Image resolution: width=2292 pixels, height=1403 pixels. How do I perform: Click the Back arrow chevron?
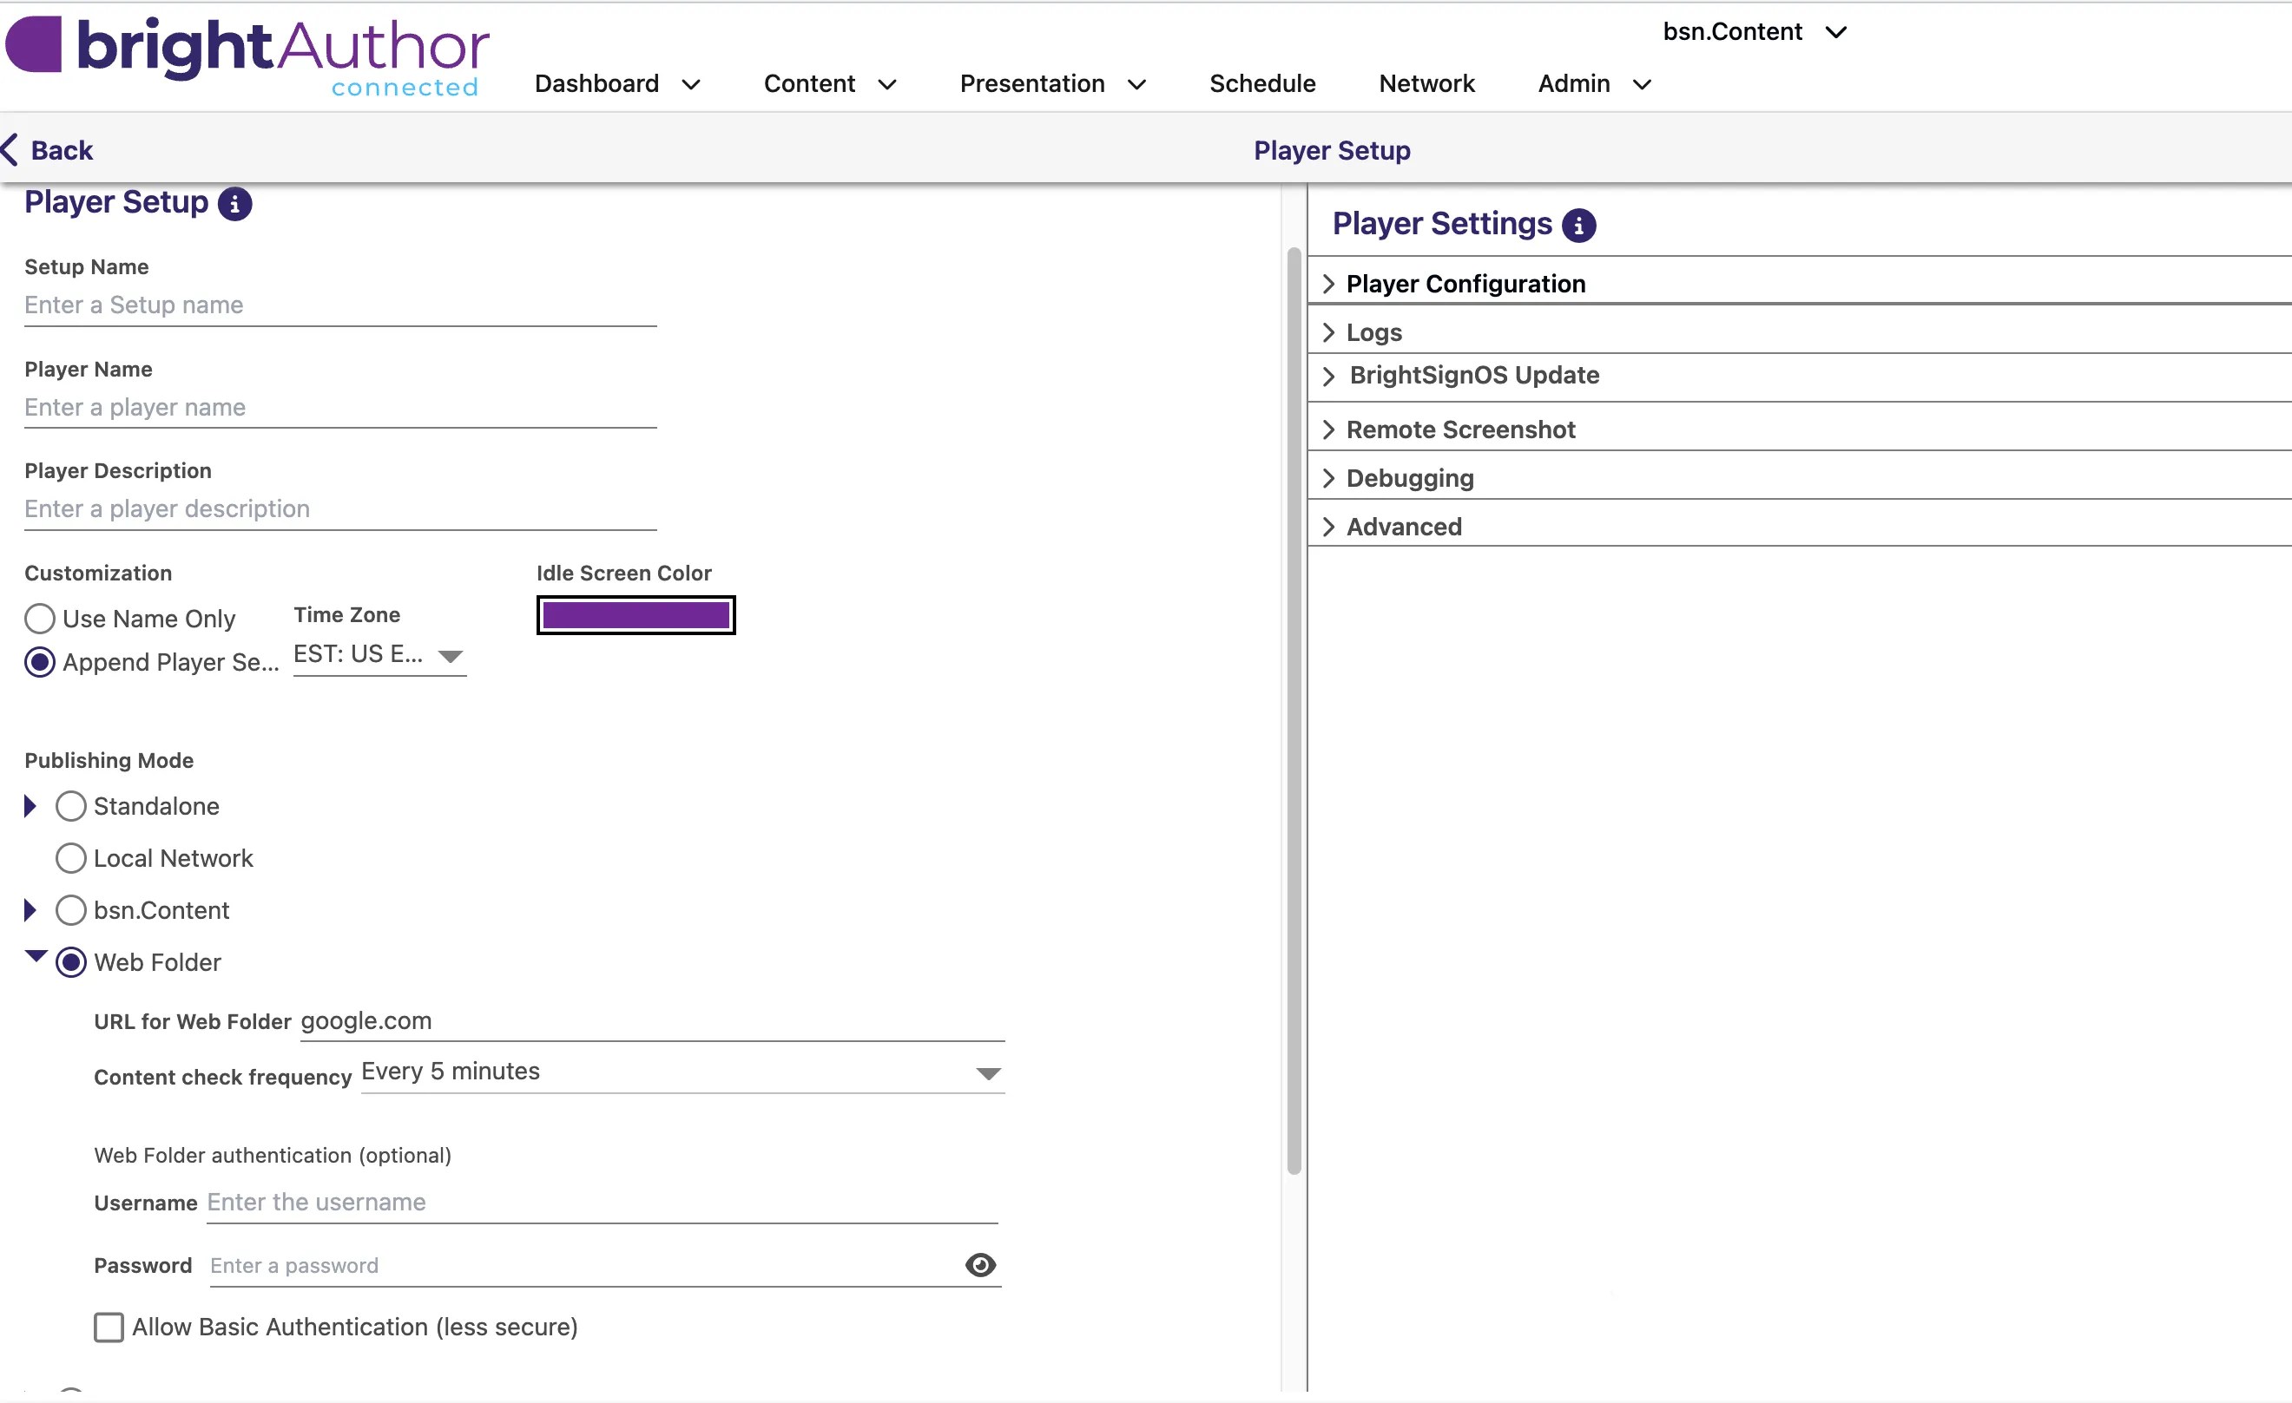click(x=10, y=150)
